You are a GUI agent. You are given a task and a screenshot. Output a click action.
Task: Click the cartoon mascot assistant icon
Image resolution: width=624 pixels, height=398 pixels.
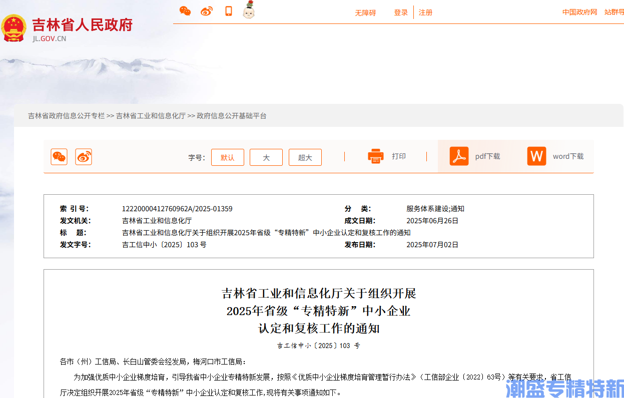249,10
